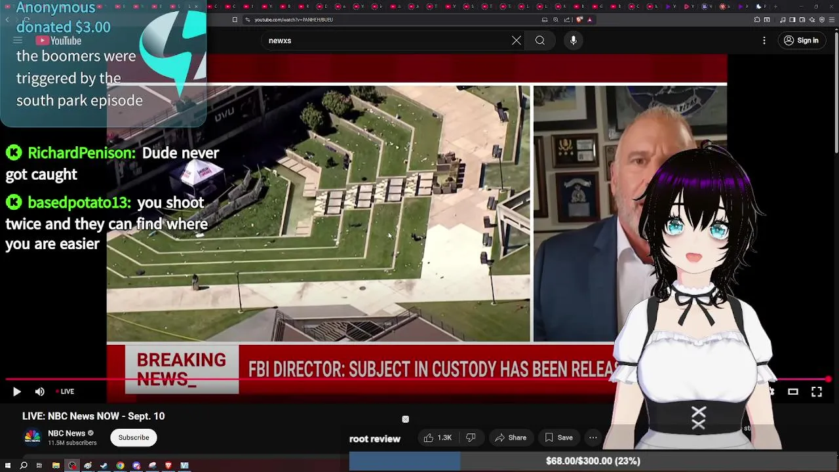This screenshot has height=472, width=839.
Task: Open Brave VPN shield icon in toolbar
Action: tap(822, 20)
